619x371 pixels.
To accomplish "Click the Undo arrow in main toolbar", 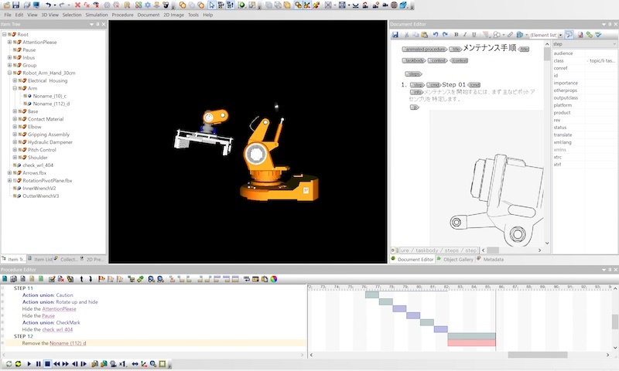I will pos(49,5).
